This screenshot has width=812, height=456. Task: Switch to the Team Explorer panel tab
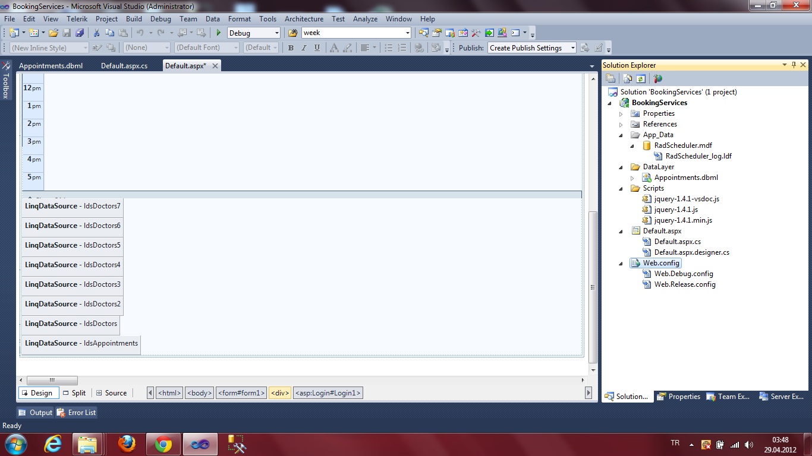(x=728, y=397)
